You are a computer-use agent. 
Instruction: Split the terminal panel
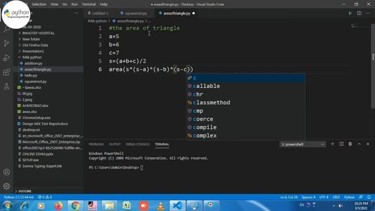point(342,144)
